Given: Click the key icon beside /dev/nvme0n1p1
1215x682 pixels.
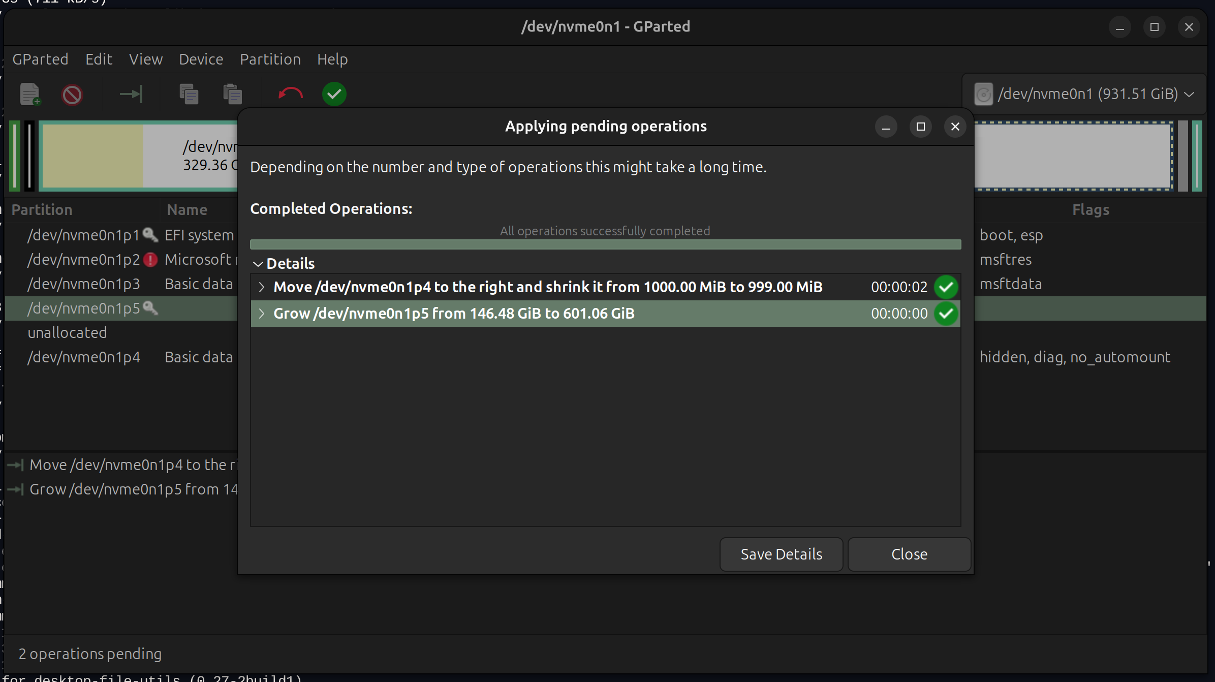Looking at the screenshot, I should 150,235.
